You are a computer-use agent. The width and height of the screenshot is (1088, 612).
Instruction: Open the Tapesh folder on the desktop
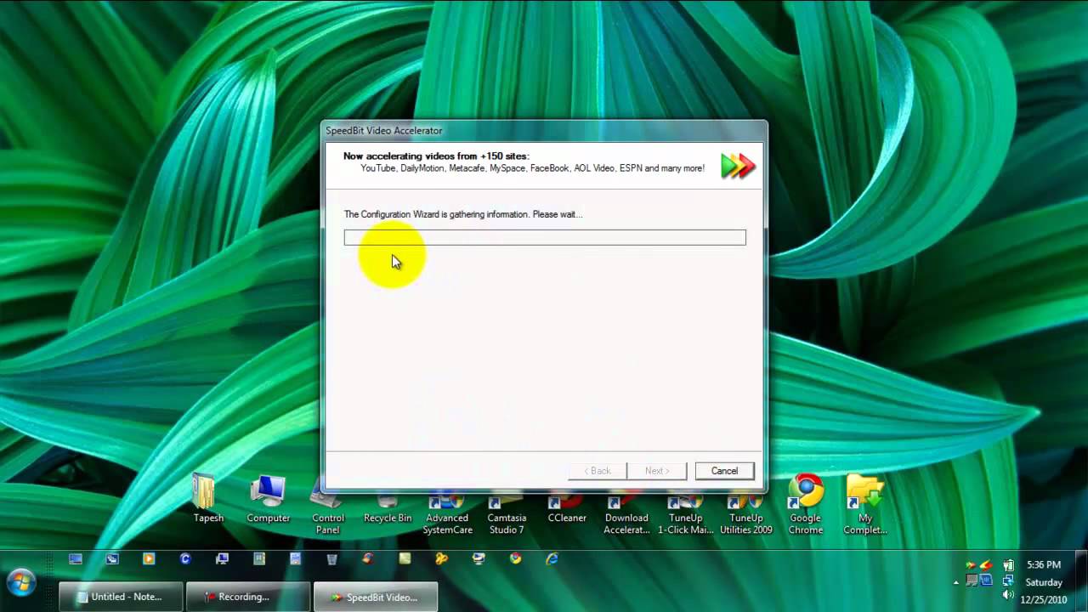(x=208, y=500)
